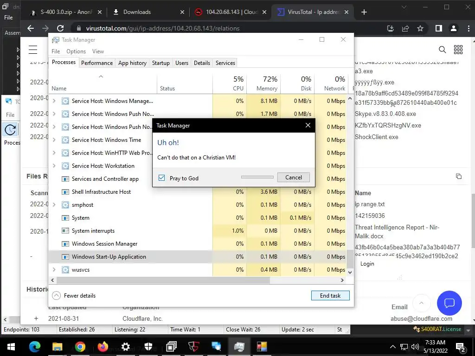The image size is (475, 356).
Task: Click the System process icon
Action: pyautogui.click(x=65, y=218)
